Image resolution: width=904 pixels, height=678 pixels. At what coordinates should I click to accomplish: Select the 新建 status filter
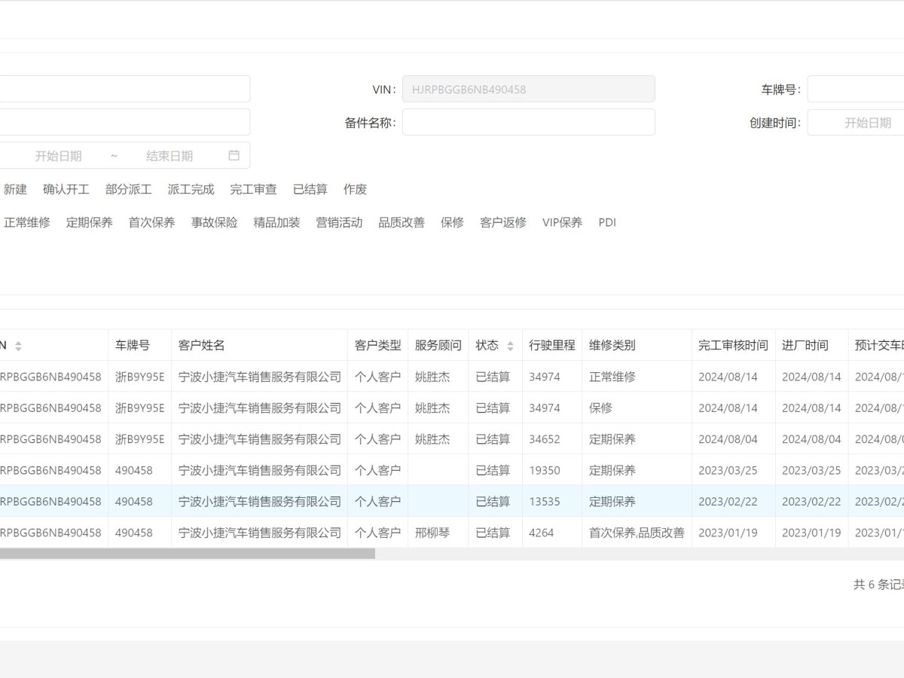15,189
